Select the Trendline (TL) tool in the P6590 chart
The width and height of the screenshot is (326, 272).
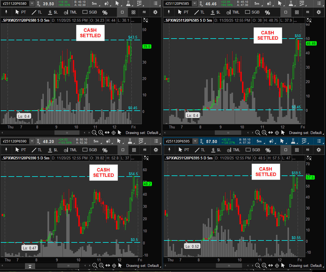[x=37, y=150]
